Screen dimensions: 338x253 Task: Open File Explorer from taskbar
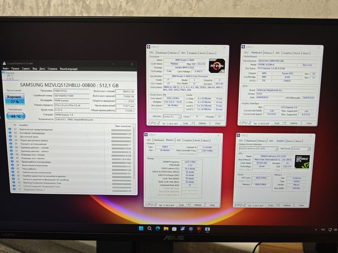coord(166,229)
